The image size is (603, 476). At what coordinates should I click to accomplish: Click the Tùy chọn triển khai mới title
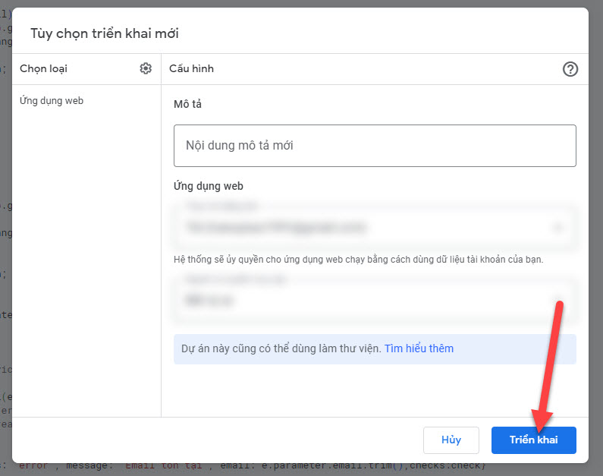(x=105, y=33)
